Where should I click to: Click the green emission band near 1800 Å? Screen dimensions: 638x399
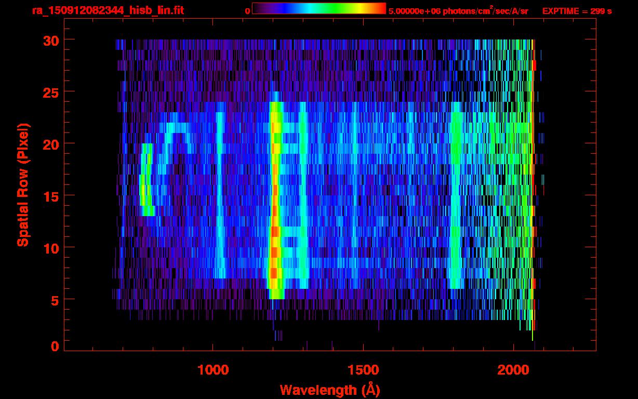(x=456, y=195)
